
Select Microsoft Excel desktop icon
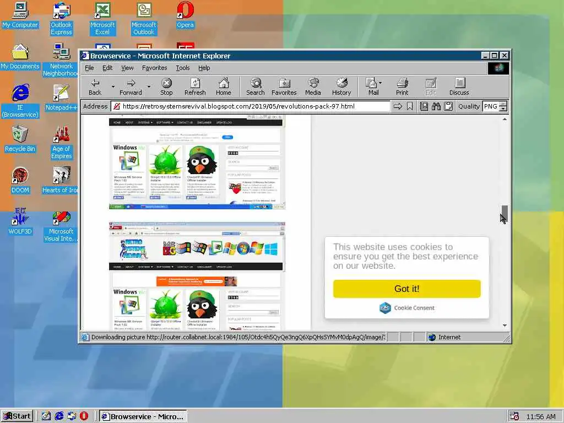[102, 19]
